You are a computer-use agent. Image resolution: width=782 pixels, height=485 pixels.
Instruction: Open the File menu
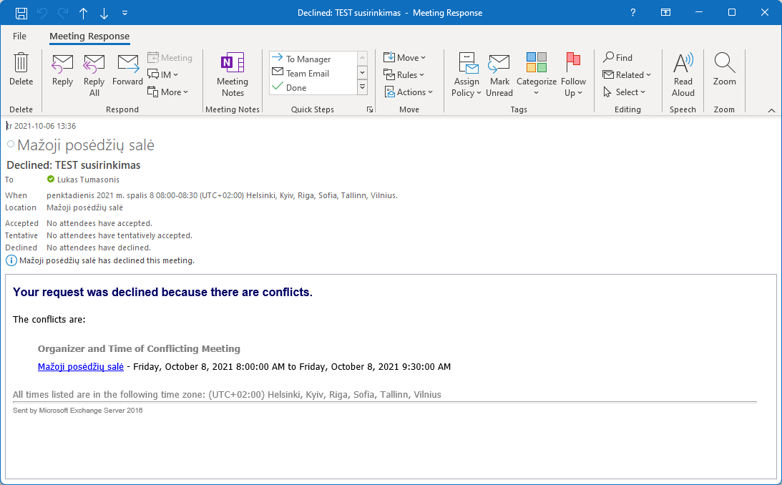(x=19, y=36)
